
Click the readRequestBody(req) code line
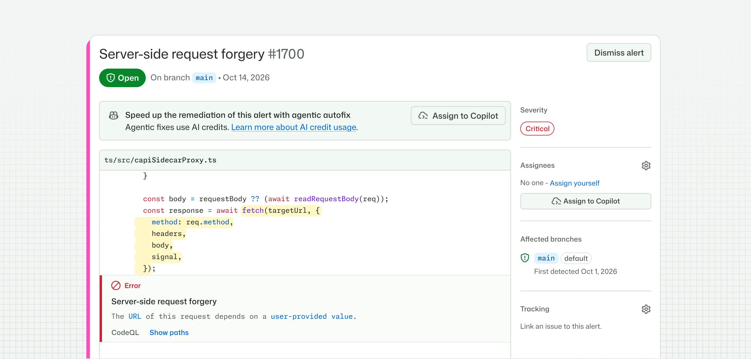265,199
